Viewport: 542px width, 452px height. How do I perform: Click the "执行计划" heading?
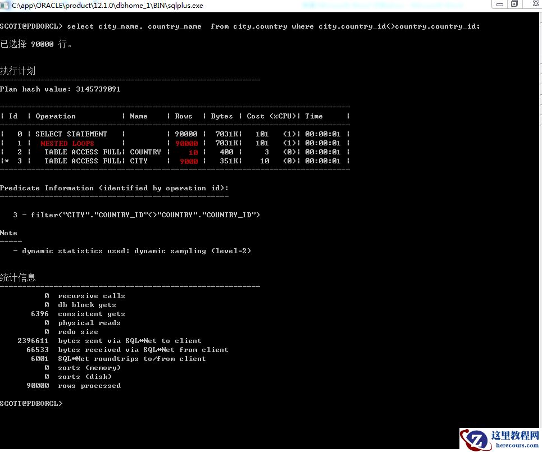pos(17,71)
